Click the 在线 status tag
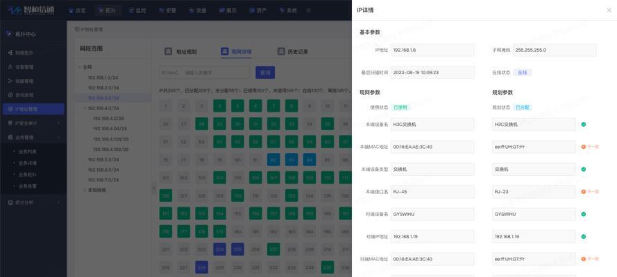Screen dimensions: 617x277 tap(522, 72)
